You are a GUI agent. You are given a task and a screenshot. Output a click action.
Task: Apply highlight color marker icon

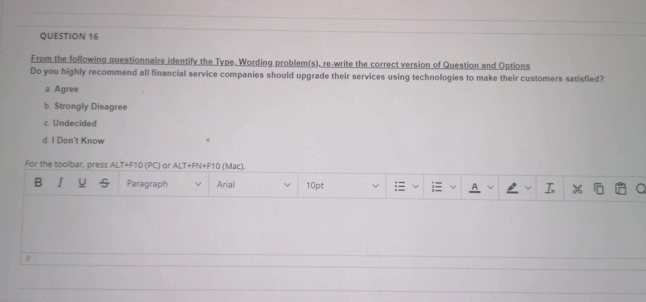[x=512, y=188]
